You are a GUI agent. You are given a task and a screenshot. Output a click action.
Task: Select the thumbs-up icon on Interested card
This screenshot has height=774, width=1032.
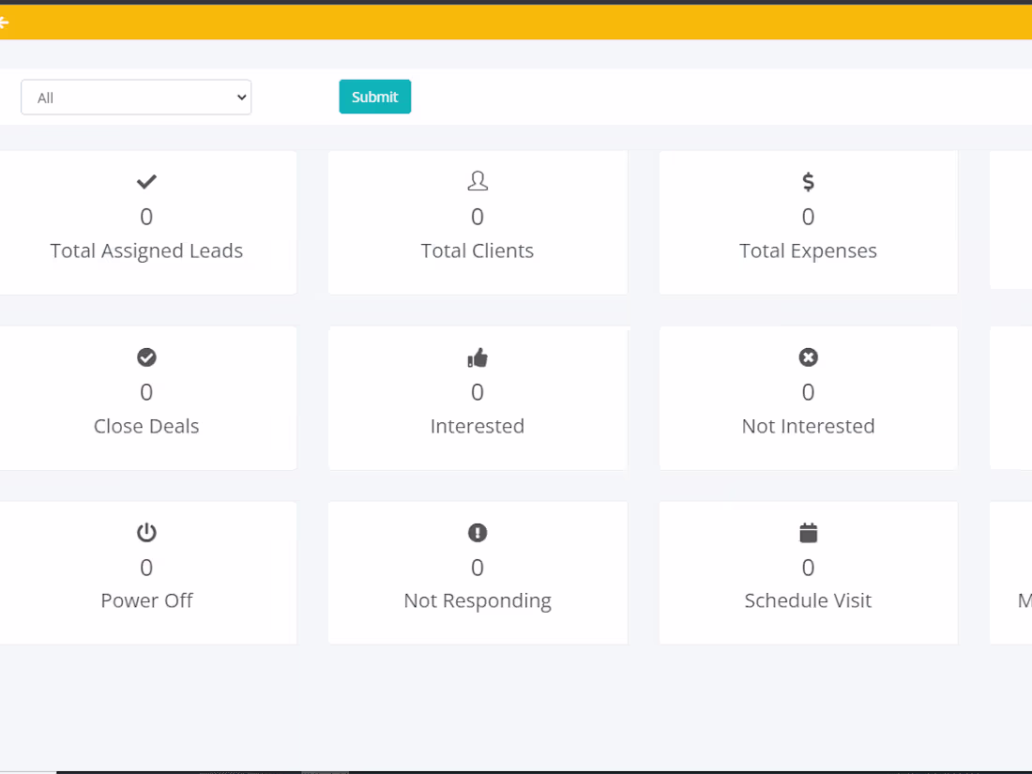[478, 357]
